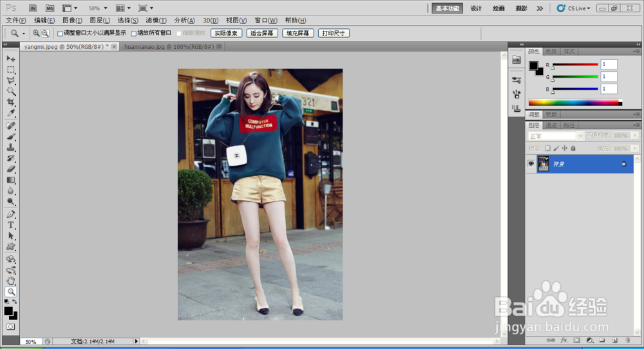Toggle lock all padlock icon
This screenshot has width=644, height=349.
click(573, 148)
